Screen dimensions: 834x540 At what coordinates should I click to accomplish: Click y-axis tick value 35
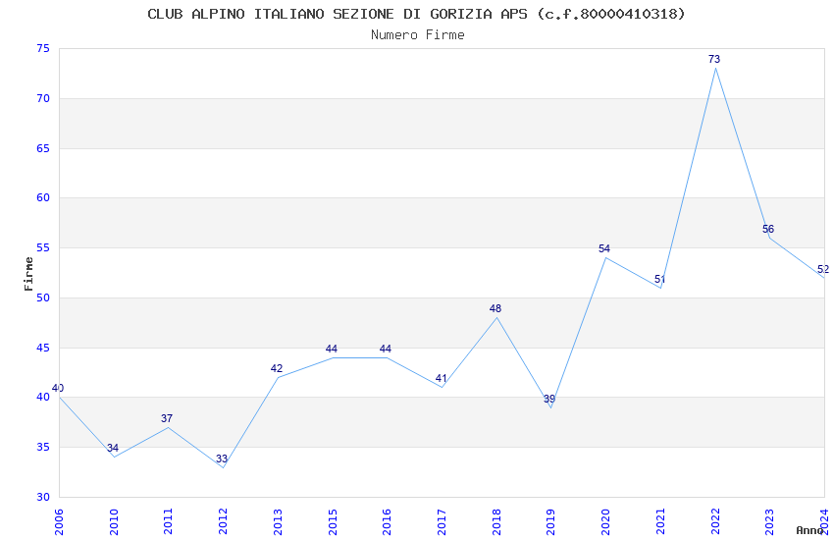click(43, 448)
